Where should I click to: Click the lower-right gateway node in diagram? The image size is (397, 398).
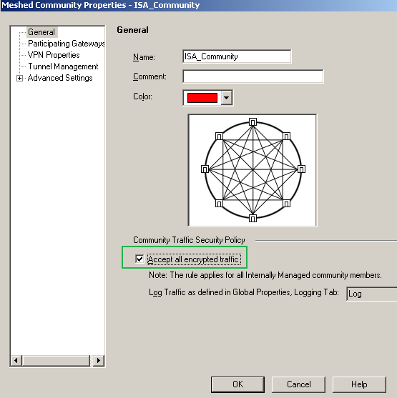click(x=286, y=204)
